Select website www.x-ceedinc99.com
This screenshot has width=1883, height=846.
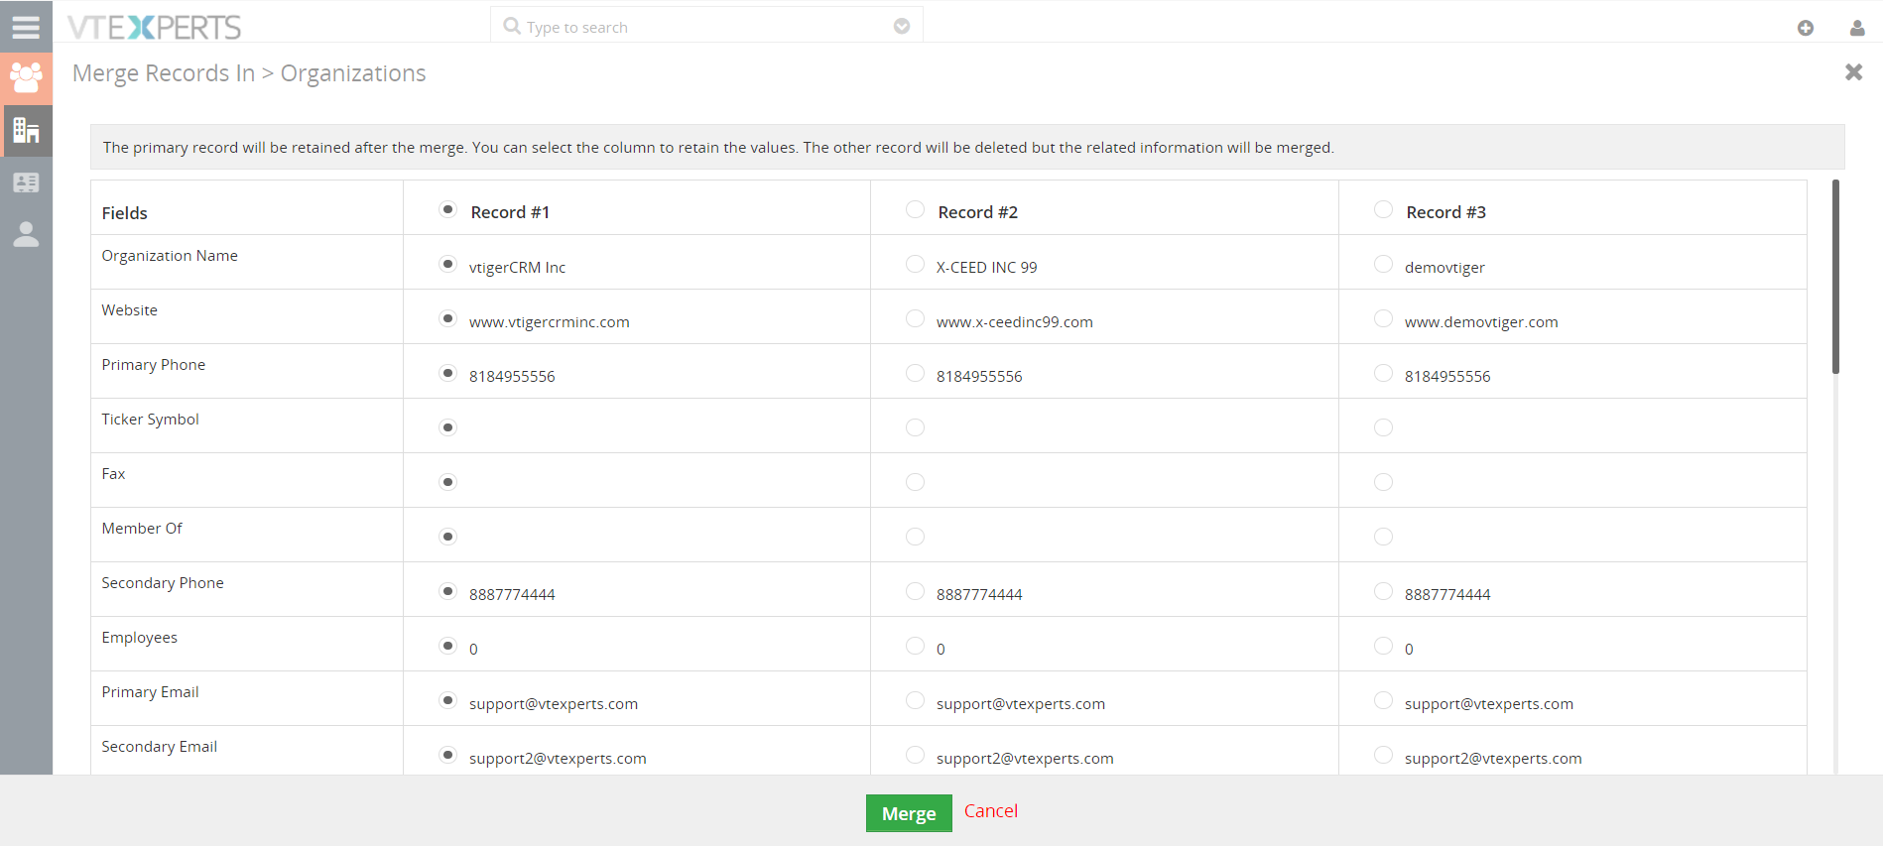point(916,318)
